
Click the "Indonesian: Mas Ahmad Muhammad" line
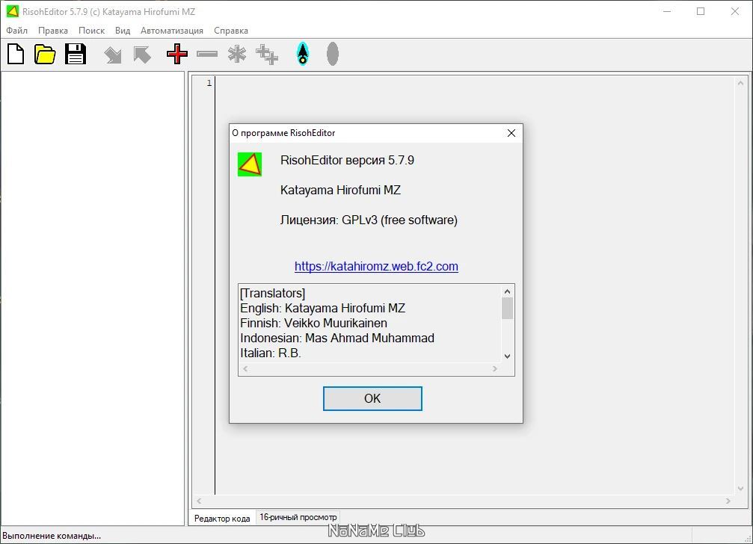tap(337, 338)
